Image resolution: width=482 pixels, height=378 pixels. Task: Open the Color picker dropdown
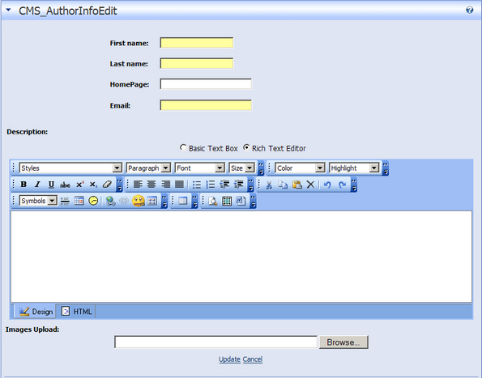[300, 168]
